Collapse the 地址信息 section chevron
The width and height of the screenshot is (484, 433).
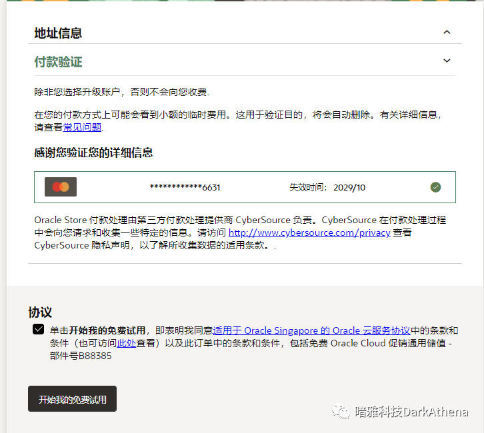[447, 32]
